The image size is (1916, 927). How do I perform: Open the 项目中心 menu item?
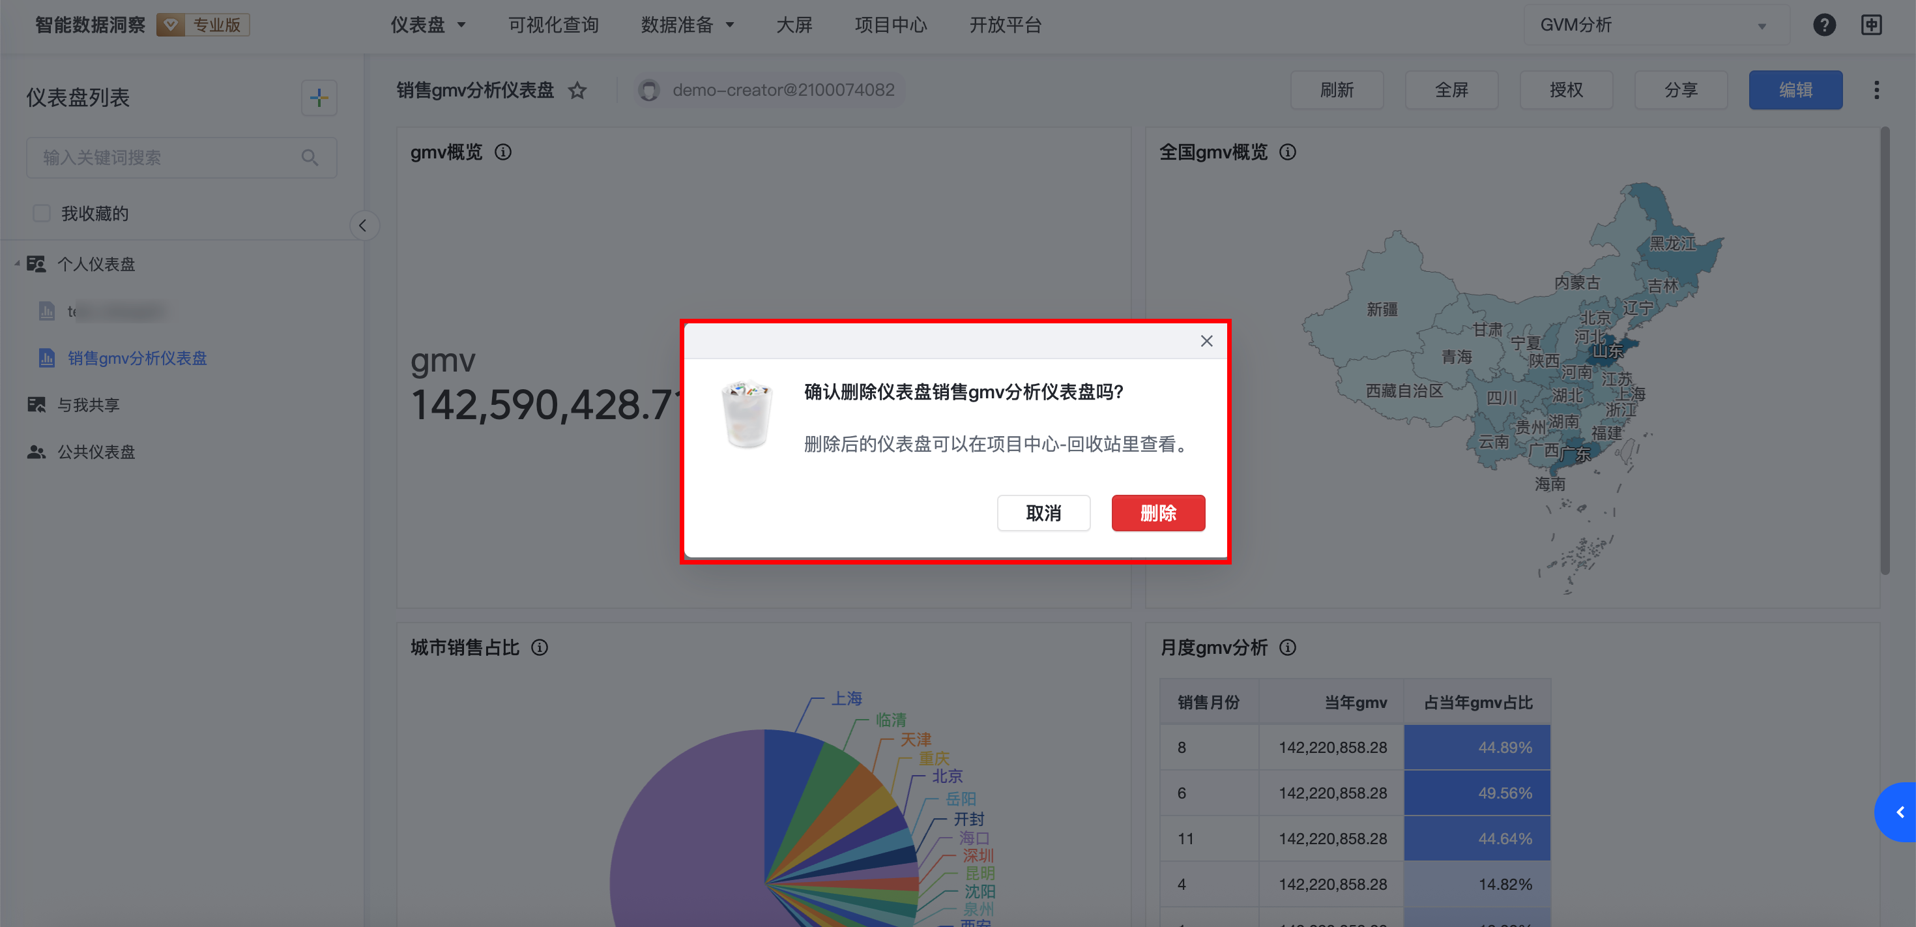click(890, 25)
